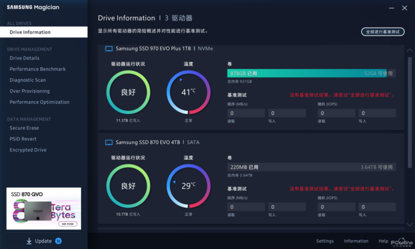Open Drive Information in the sidebar
The width and height of the screenshot is (415, 249).
[x=43, y=32]
